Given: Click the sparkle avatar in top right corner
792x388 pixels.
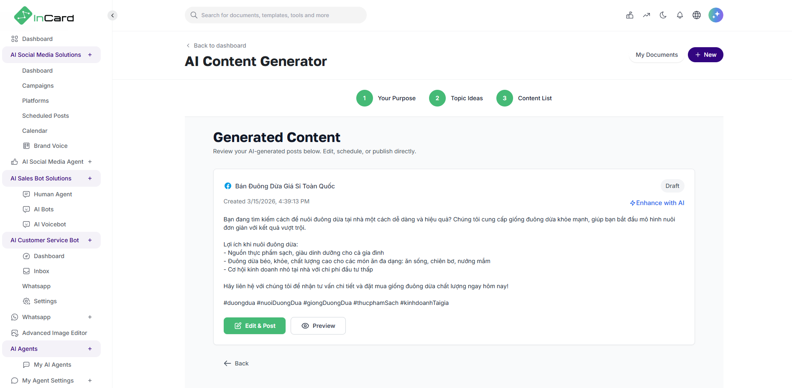Looking at the screenshot, I should click(x=716, y=15).
